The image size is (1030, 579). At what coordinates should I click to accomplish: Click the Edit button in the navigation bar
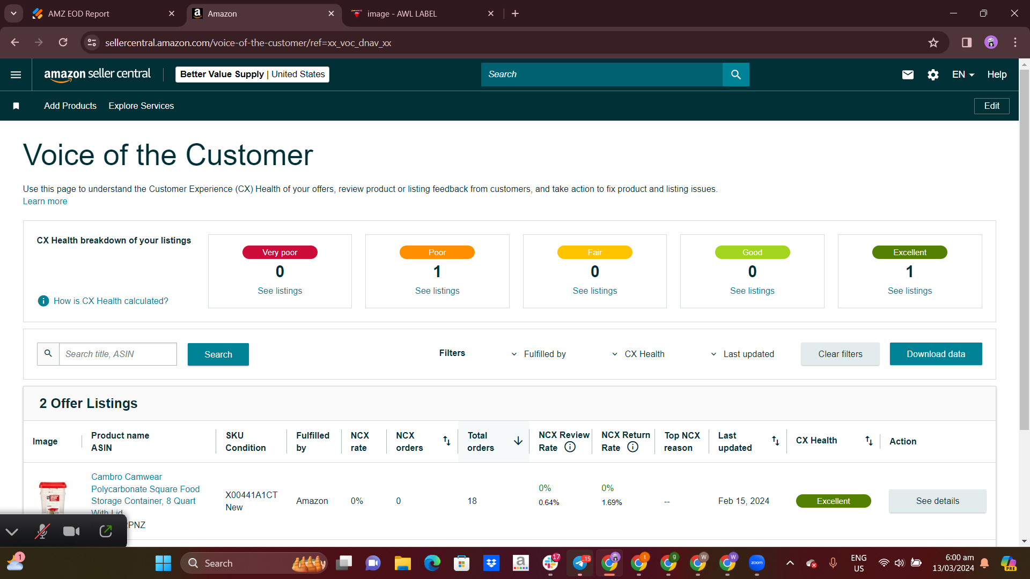pos(991,106)
